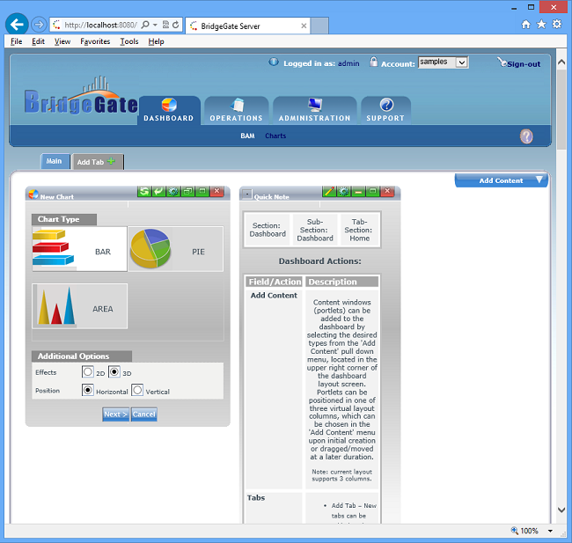
Task: Open the Operations section
Action: (x=236, y=110)
